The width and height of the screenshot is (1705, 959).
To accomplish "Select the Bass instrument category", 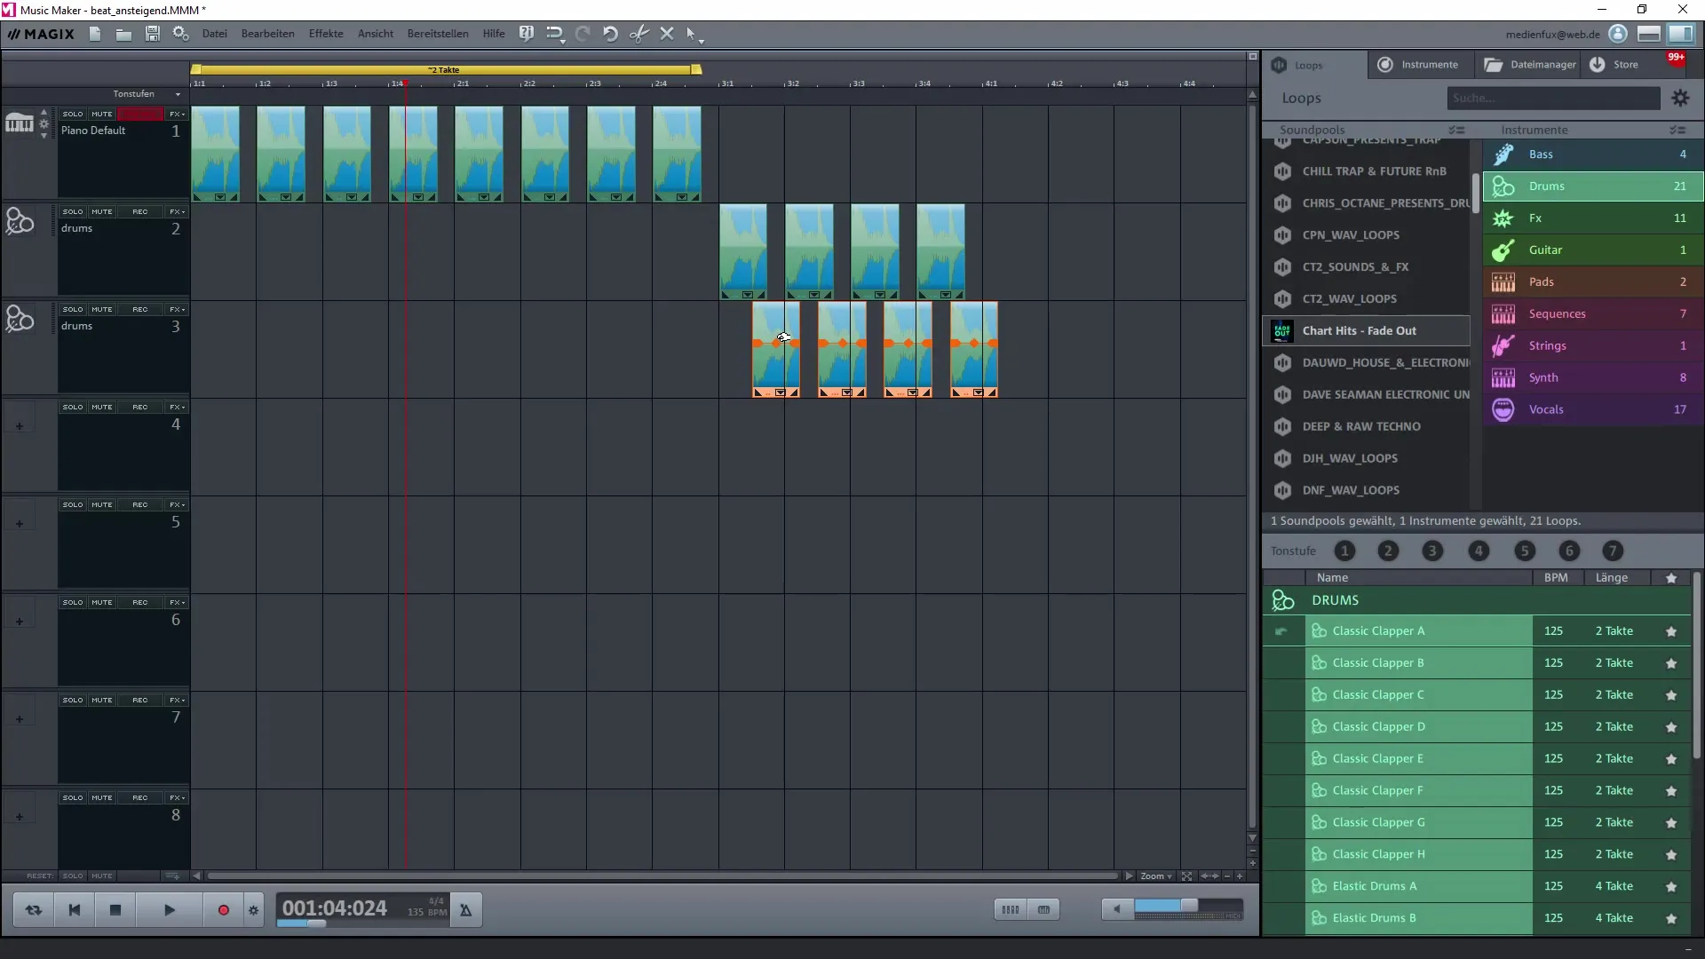I will (x=1593, y=155).
